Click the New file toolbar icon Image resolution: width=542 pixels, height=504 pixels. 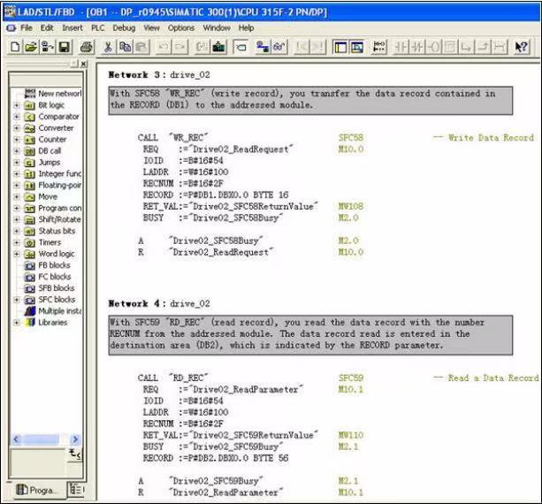17,46
